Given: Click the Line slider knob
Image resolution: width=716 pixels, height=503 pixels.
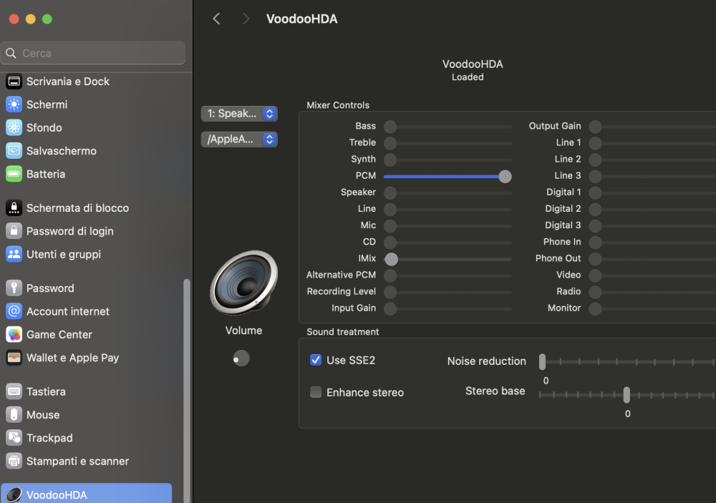Looking at the screenshot, I should (390, 209).
